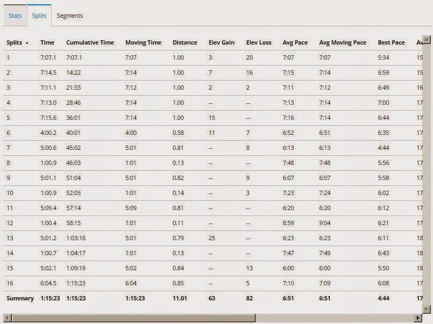Click cumulative time 21:33
Screen dimensions: 433x324
tap(74, 88)
